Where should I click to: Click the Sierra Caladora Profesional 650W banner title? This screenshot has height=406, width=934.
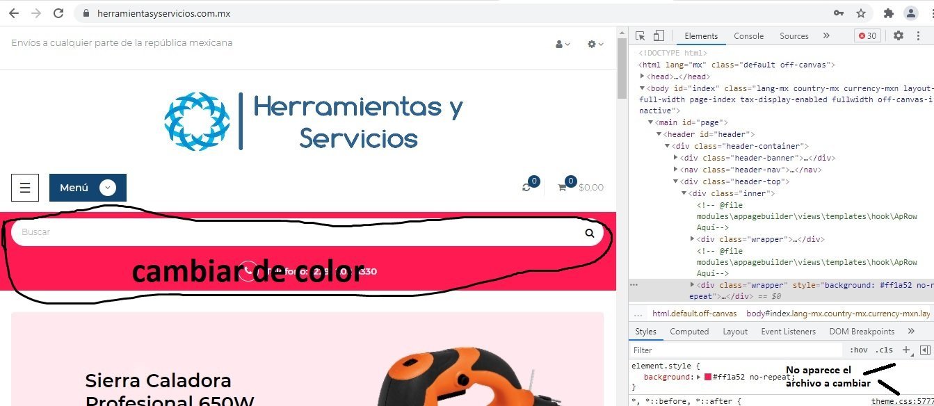(169, 389)
